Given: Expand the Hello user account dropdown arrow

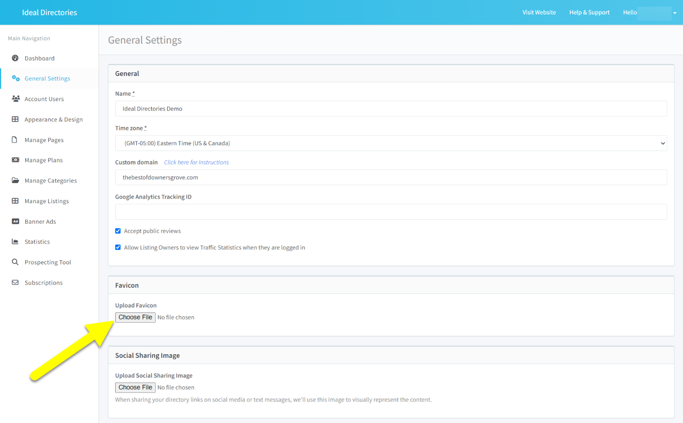Looking at the screenshot, I should [675, 13].
